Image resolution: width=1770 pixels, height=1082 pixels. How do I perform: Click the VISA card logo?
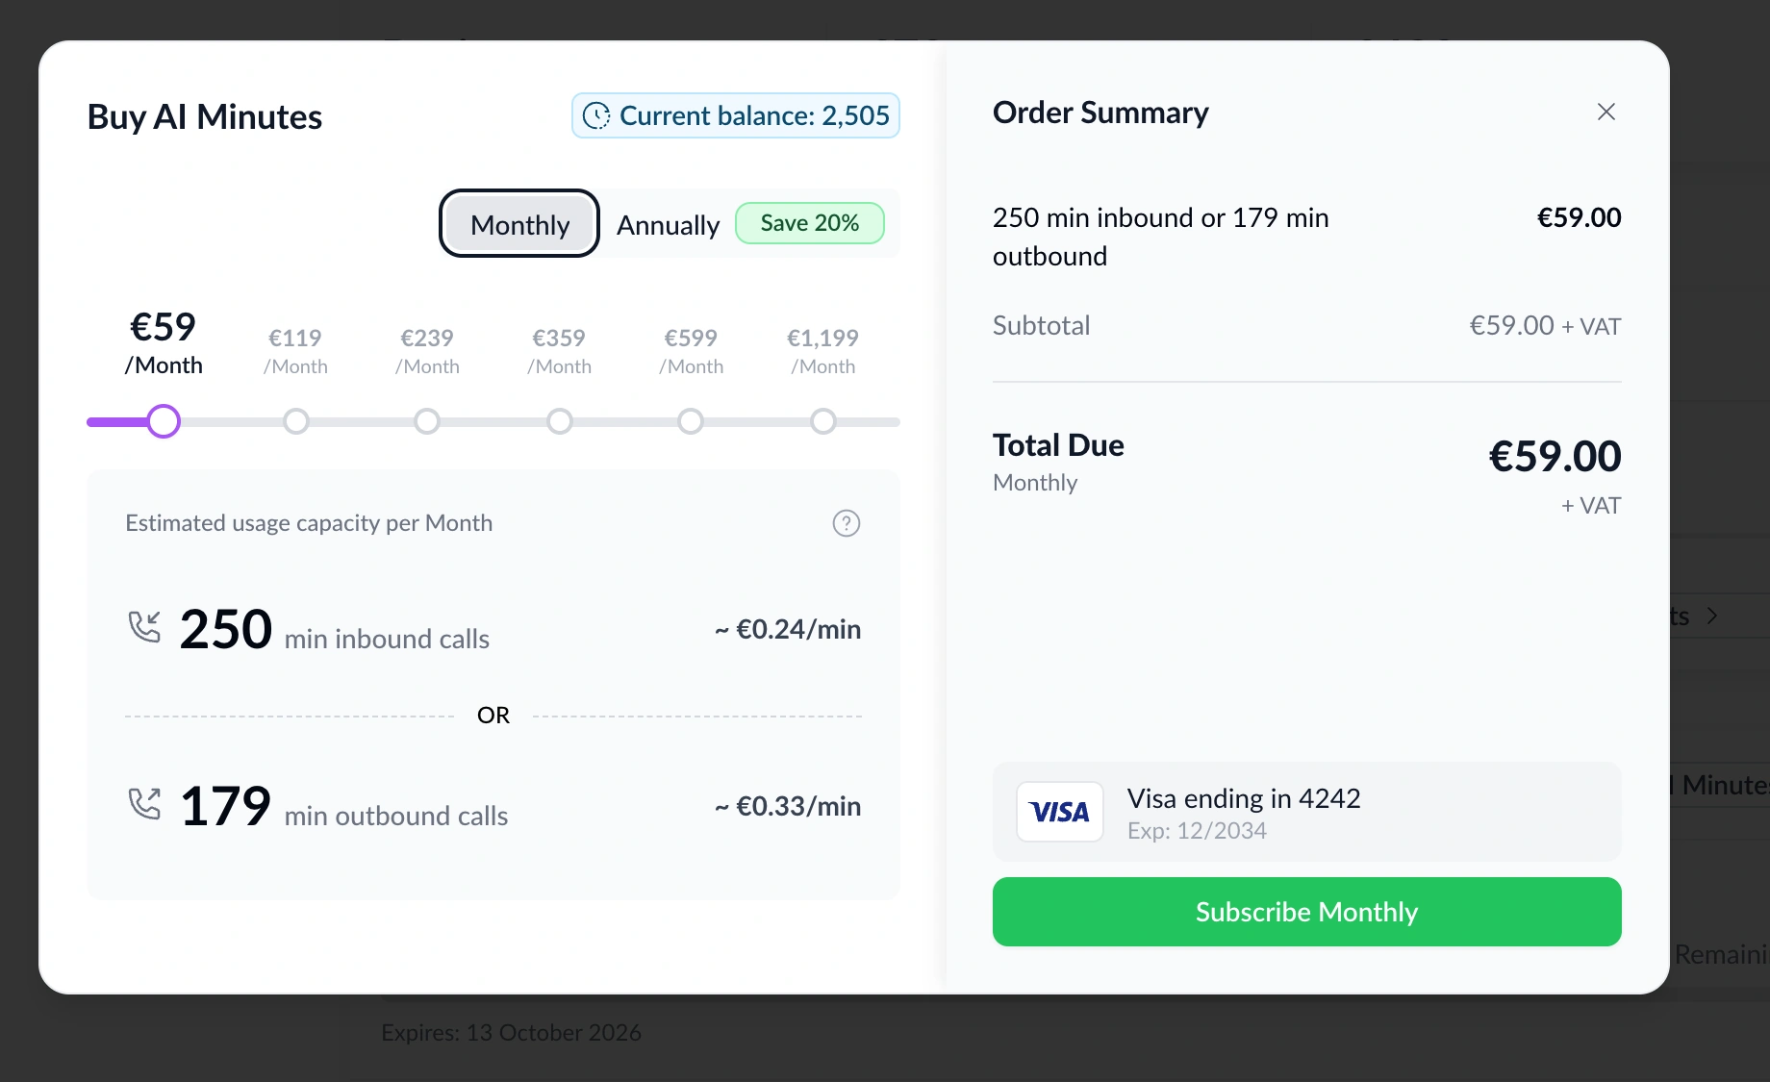click(x=1060, y=812)
